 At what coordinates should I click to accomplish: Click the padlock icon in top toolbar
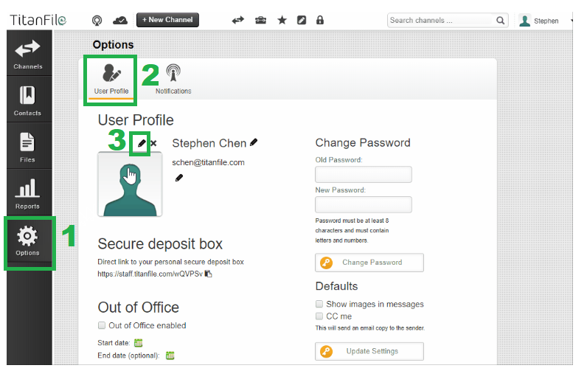320,20
